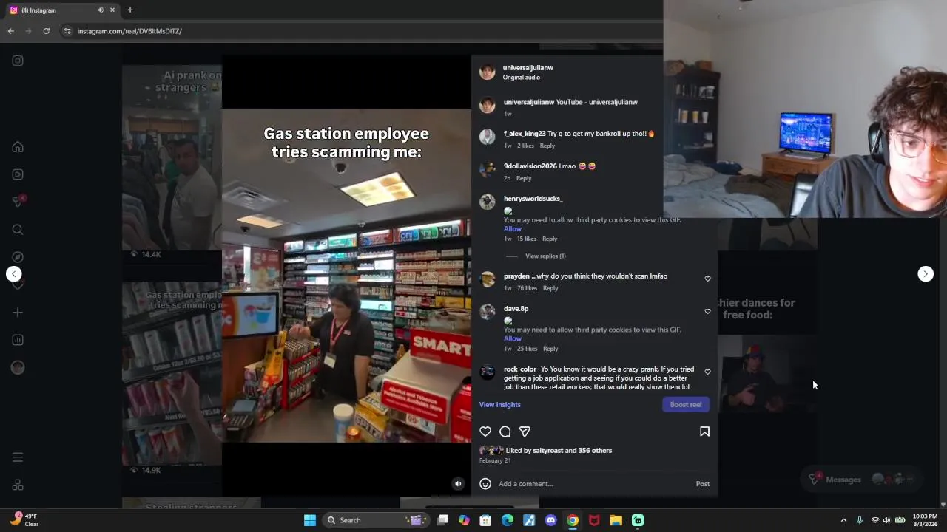Open emoji picker in comment box

[x=485, y=484]
